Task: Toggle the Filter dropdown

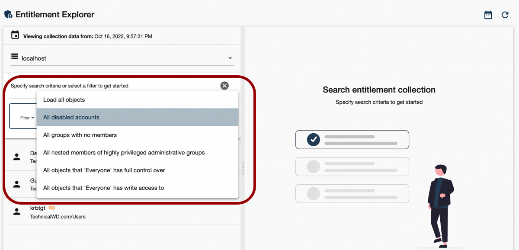Action: pyautogui.click(x=27, y=118)
